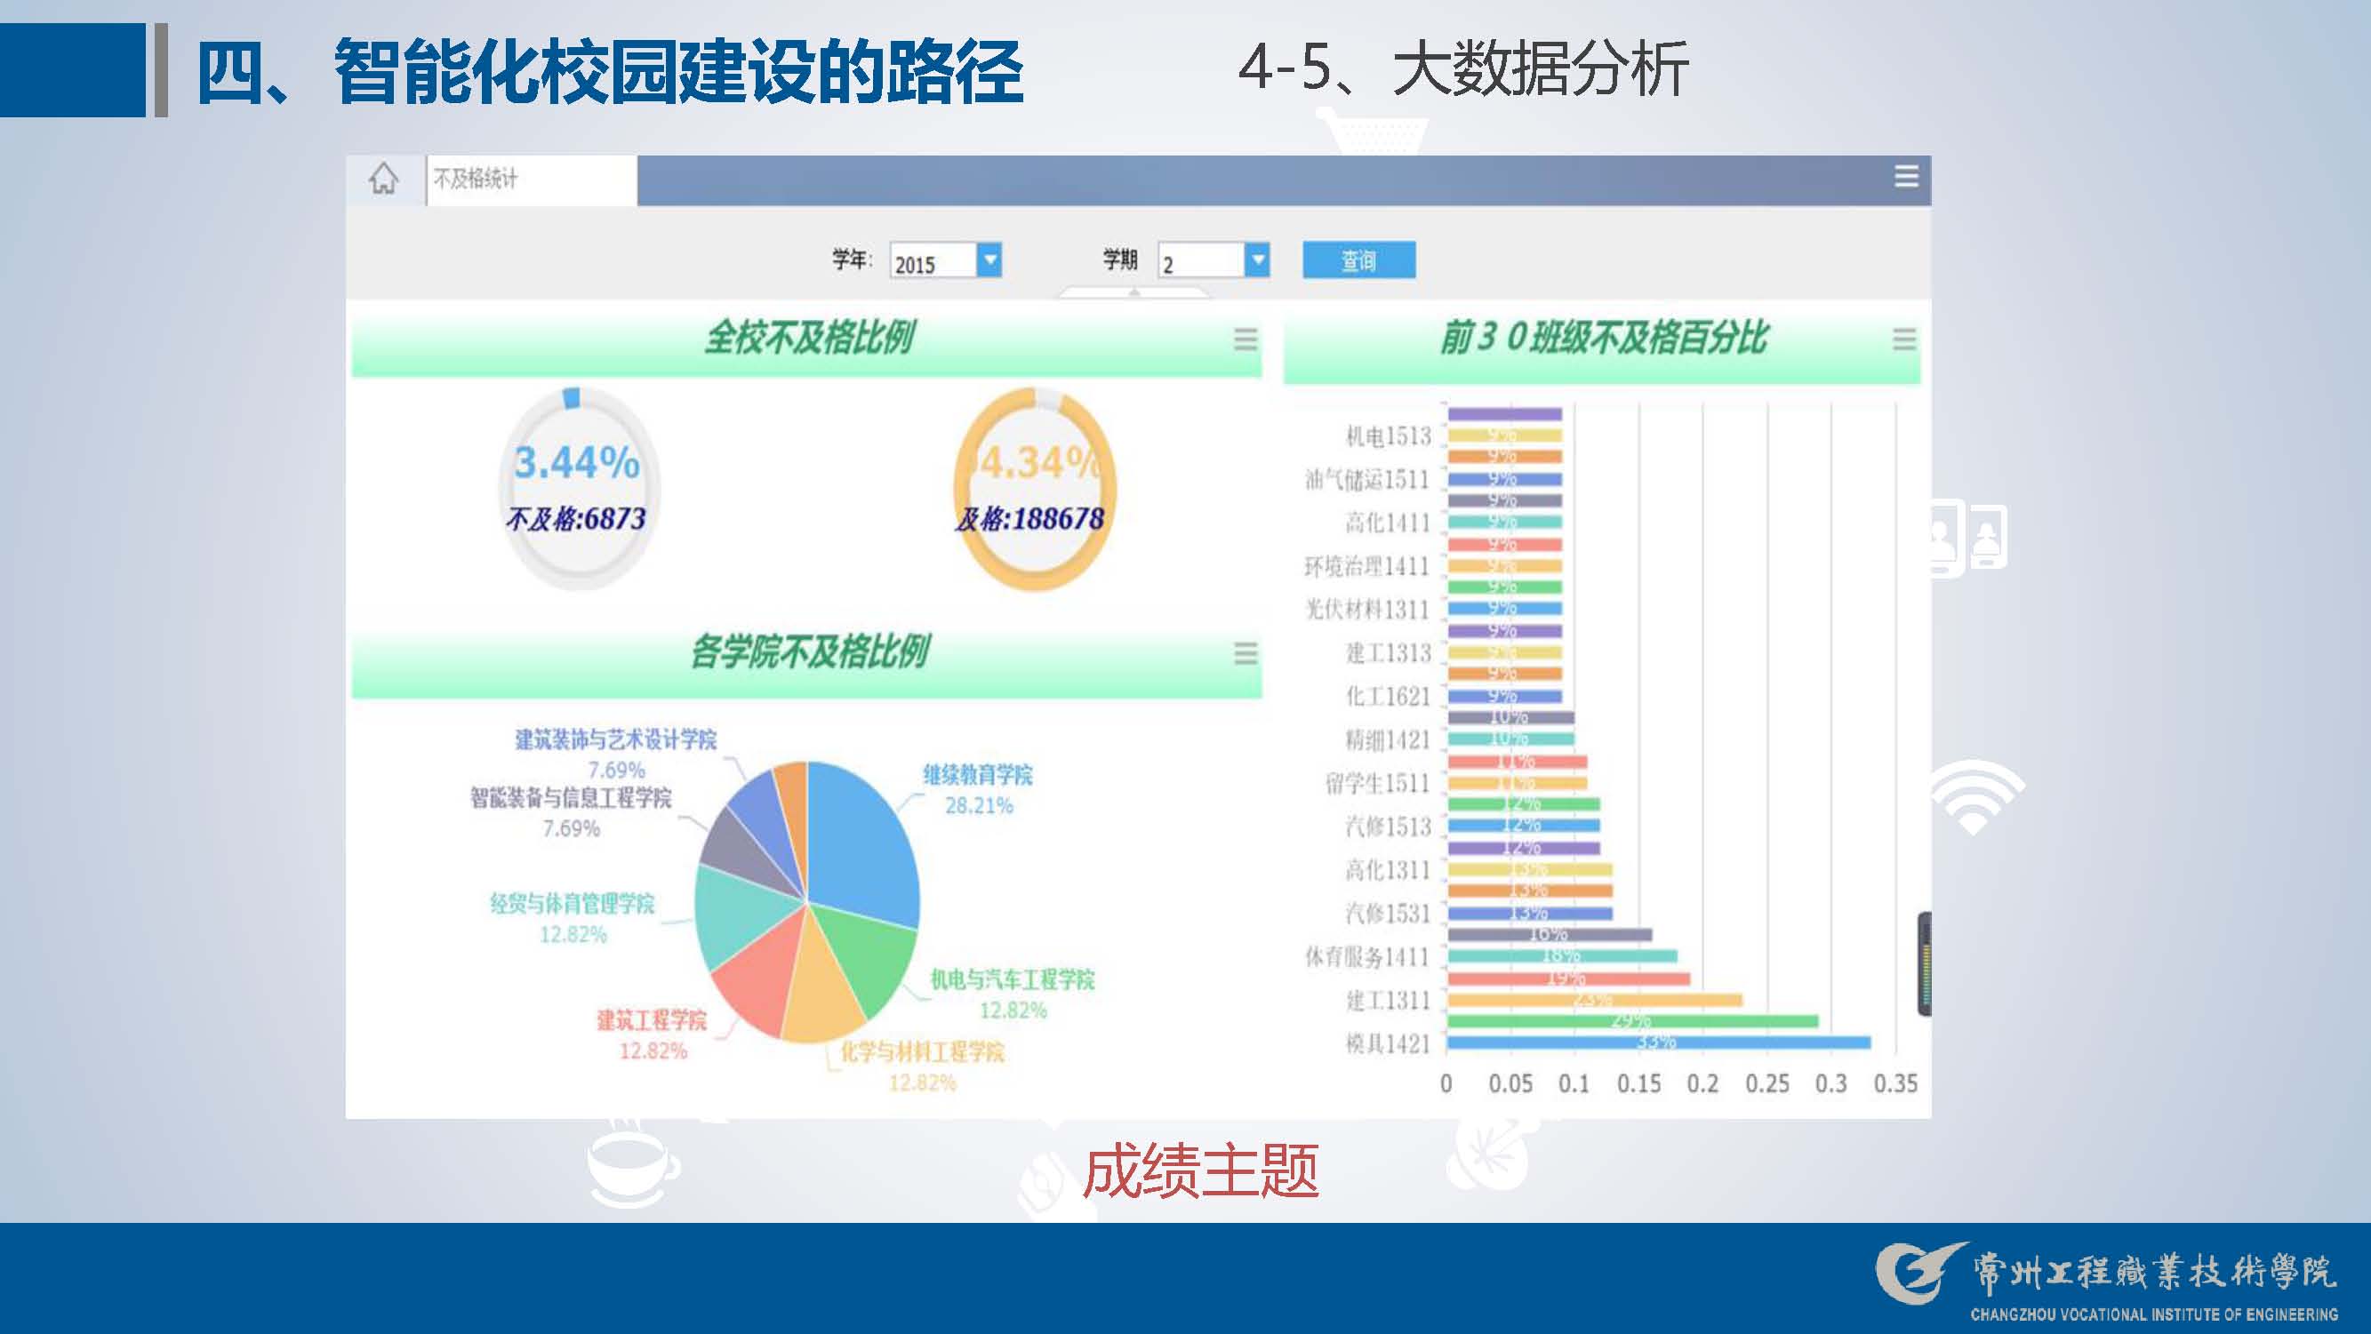The height and width of the screenshot is (1334, 2371).
Task: Expand the 学期 dropdown arrow
Action: 1257,260
